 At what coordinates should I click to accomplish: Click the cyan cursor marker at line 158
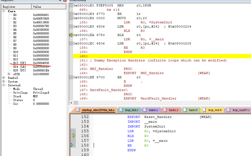point(72,145)
